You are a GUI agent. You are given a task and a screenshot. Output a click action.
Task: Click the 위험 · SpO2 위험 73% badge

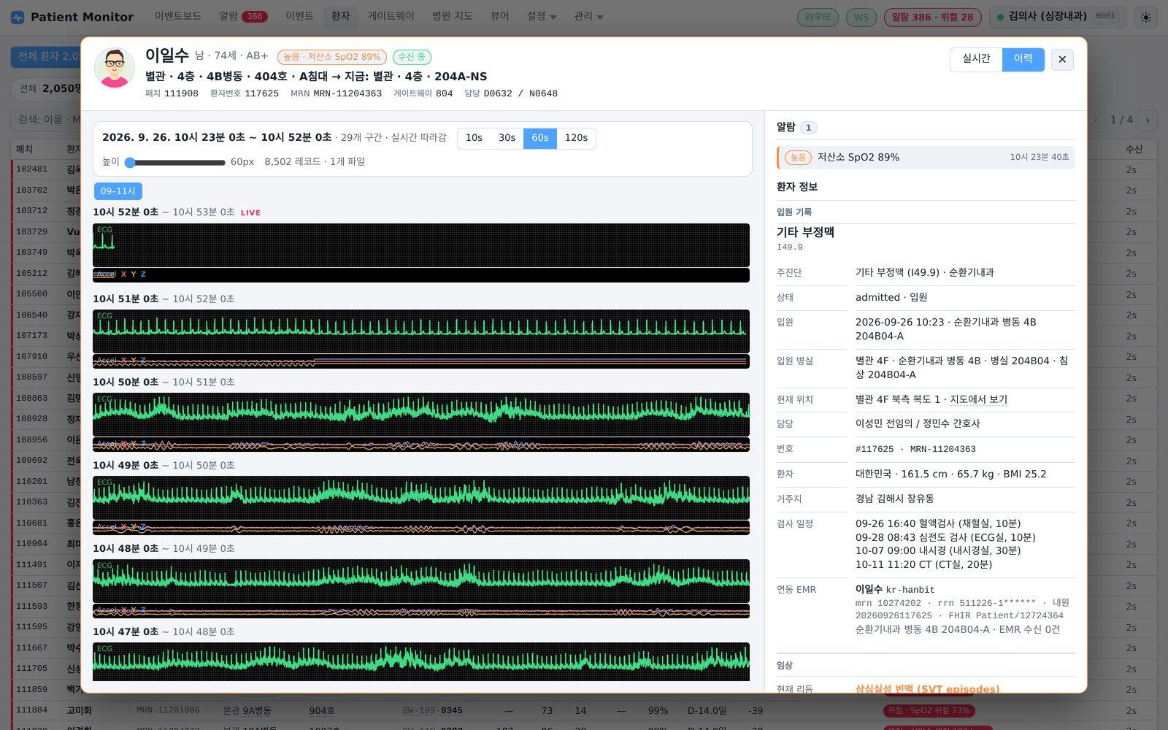(x=929, y=710)
